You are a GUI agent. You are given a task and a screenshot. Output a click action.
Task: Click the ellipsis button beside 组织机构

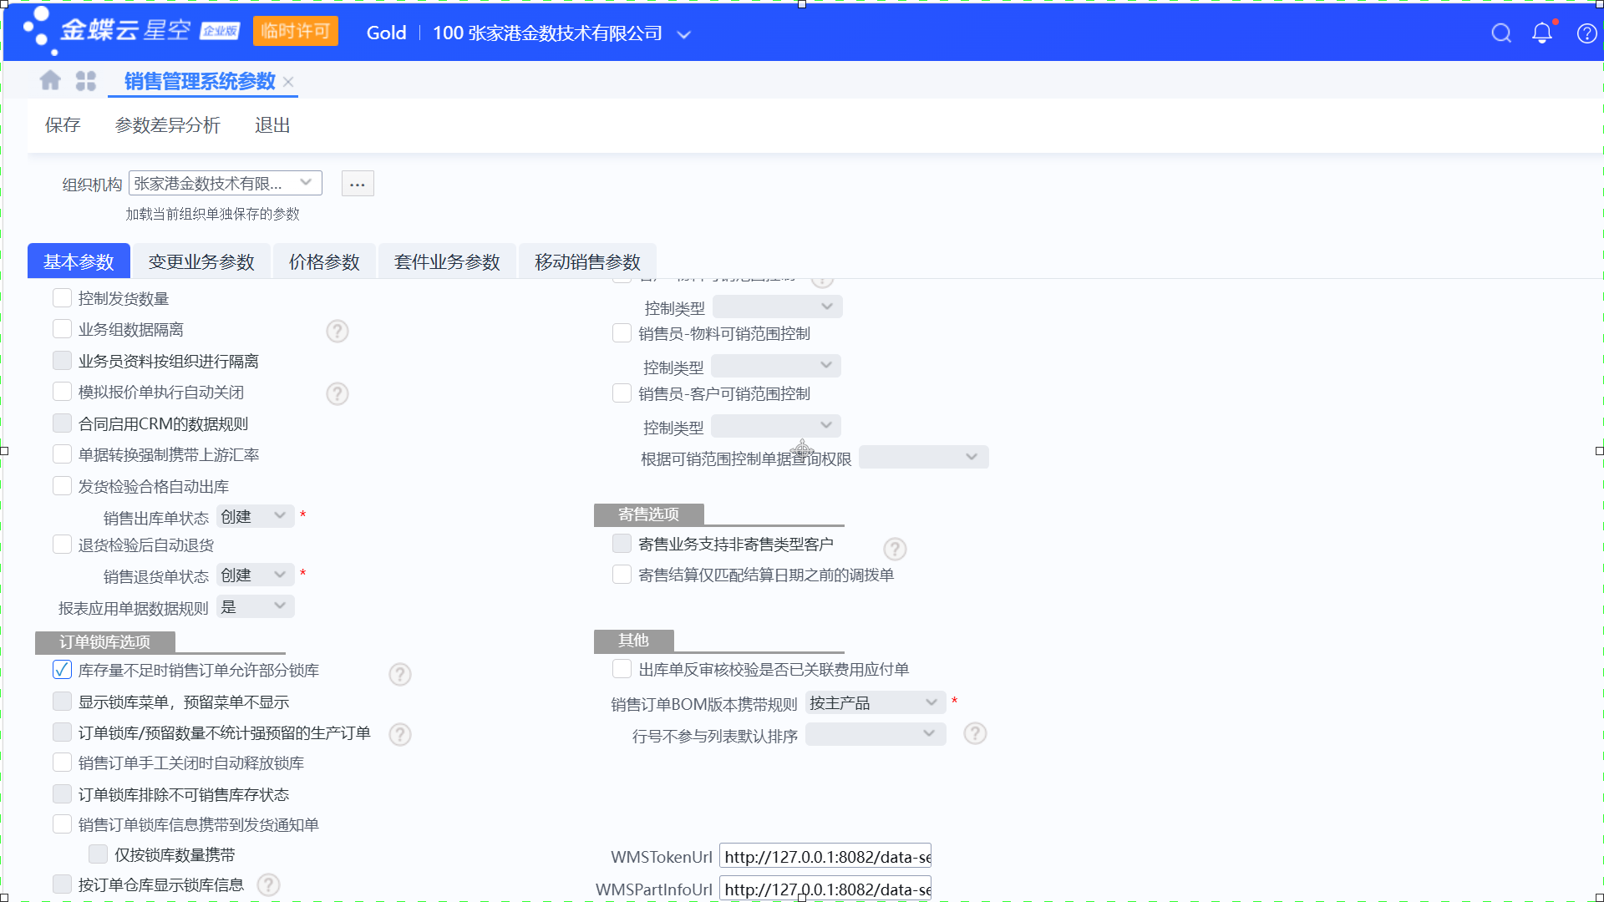pos(358,184)
